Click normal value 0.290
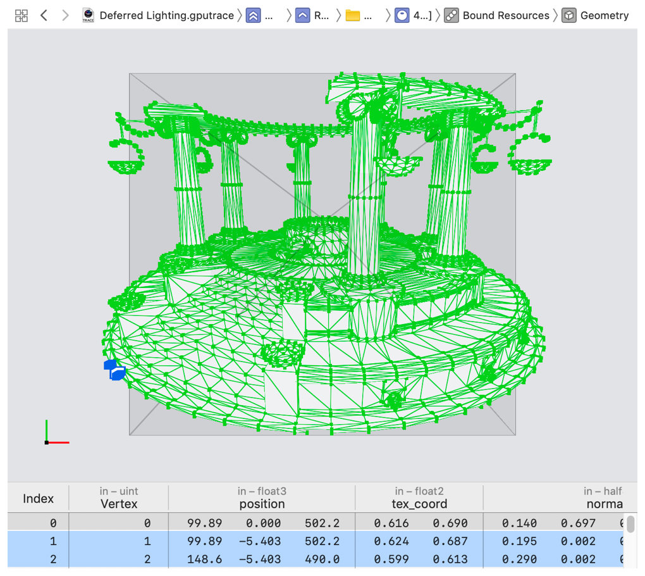The width and height of the screenshot is (645, 576). [x=519, y=559]
